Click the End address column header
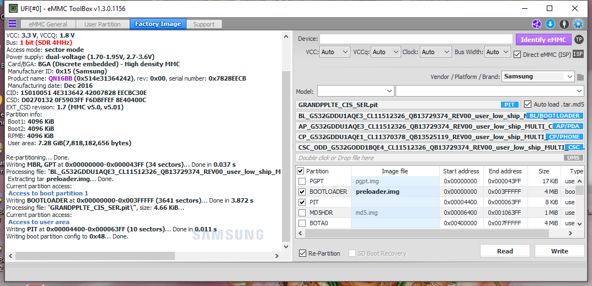The height and width of the screenshot is (286, 592). pyautogui.click(x=505, y=171)
